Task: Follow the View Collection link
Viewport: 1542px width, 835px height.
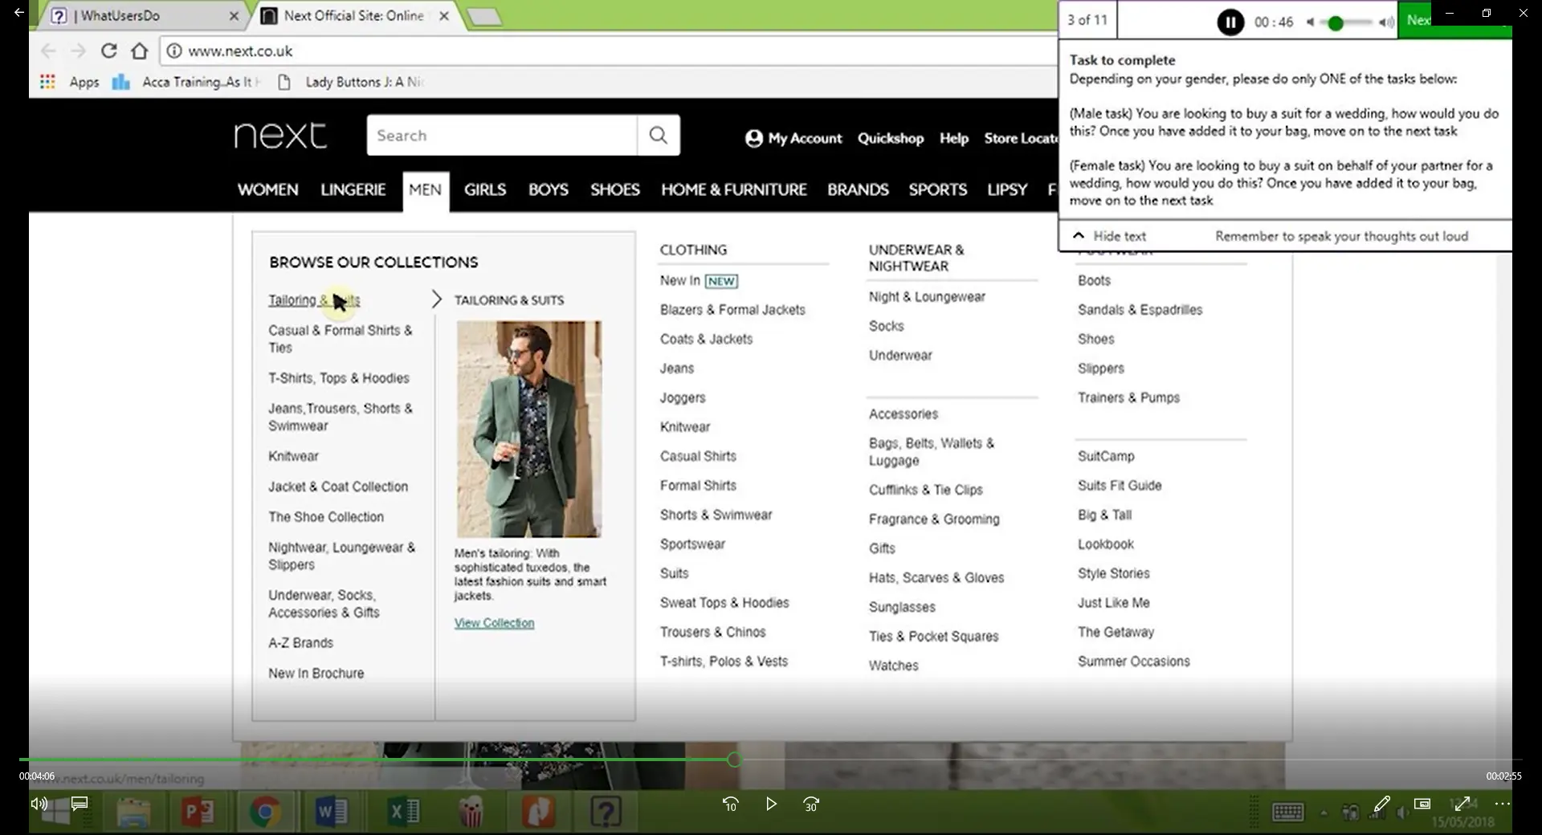Action: pos(494,623)
